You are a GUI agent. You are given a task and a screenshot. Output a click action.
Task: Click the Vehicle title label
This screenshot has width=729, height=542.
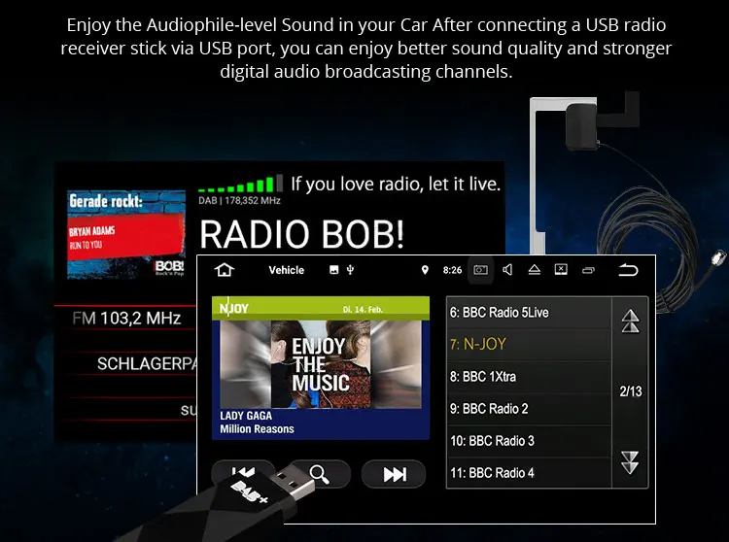[287, 270]
